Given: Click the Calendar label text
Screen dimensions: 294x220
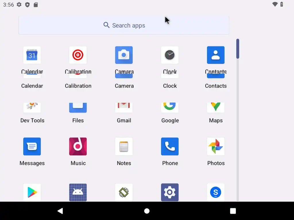Looking at the screenshot, I should pyautogui.click(x=32, y=86).
